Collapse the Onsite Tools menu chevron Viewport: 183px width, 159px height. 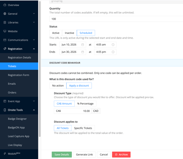(34, 110)
